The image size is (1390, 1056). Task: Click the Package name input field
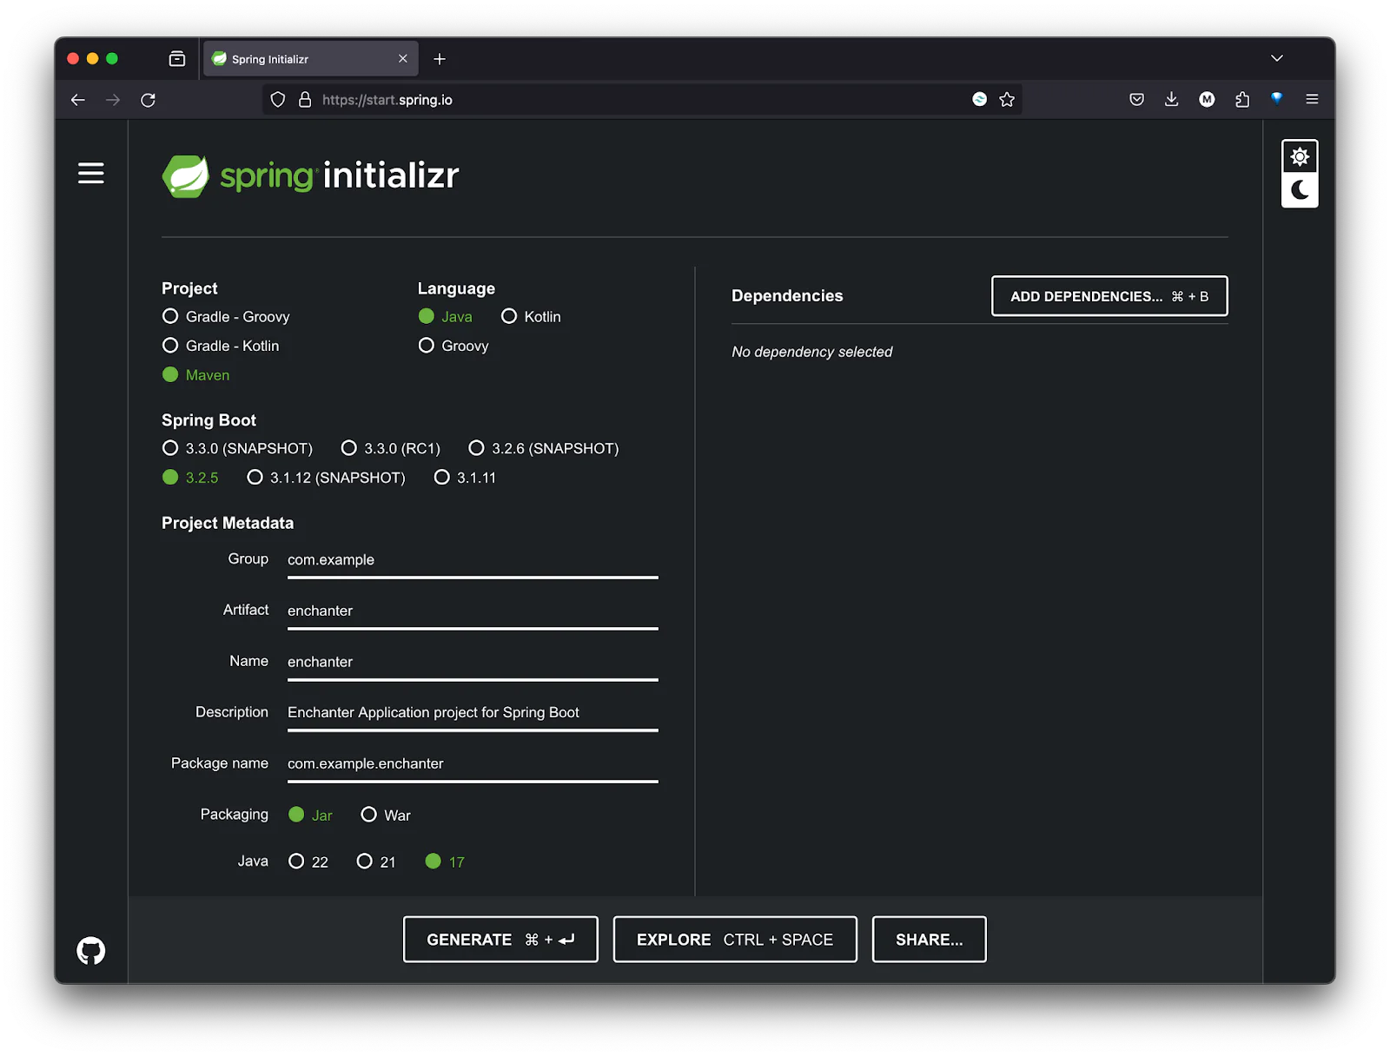coord(473,764)
